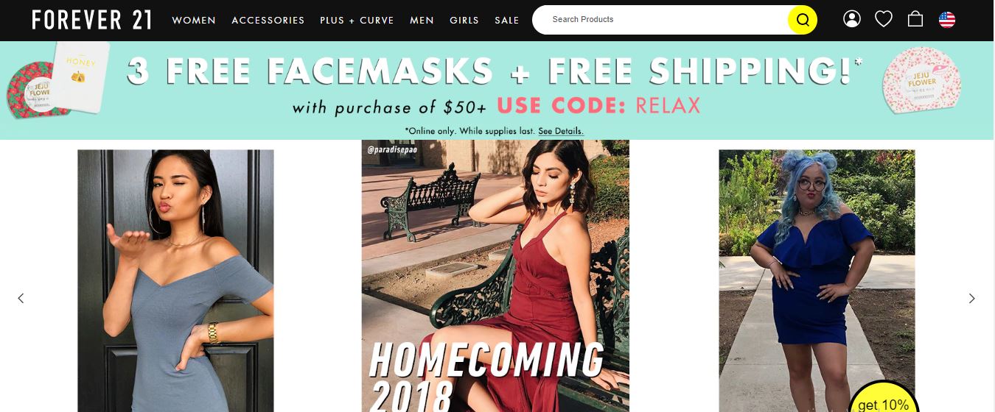Image resolution: width=995 pixels, height=412 pixels.
Task: View the shopping bag icon
Action: tap(915, 19)
